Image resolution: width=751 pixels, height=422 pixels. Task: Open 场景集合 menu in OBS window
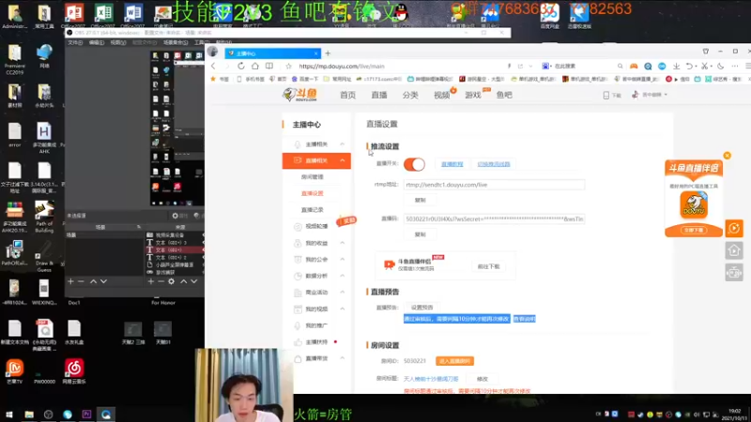point(176,42)
